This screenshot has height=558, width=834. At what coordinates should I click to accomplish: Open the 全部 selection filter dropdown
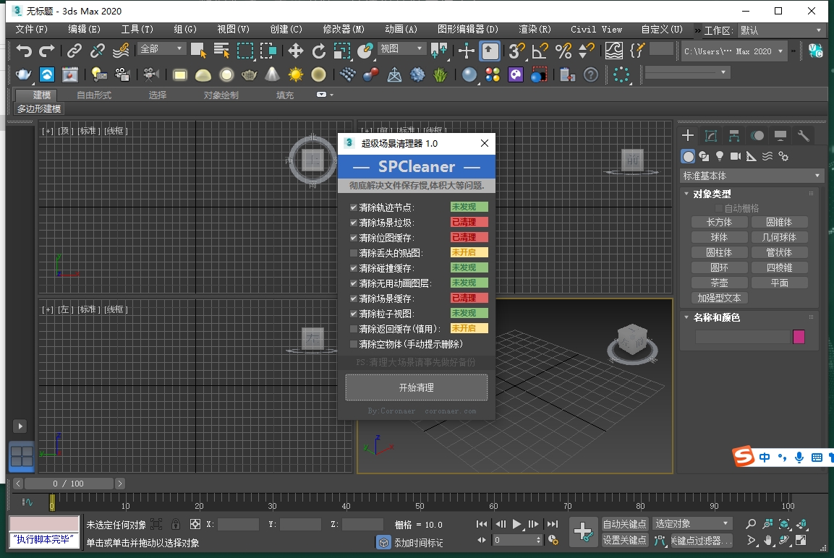tap(162, 49)
